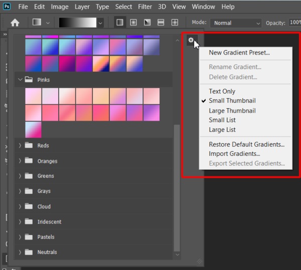The width and height of the screenshot is (301, 270).
Task: Click Import Gradients option
Action: pos(234,154)
